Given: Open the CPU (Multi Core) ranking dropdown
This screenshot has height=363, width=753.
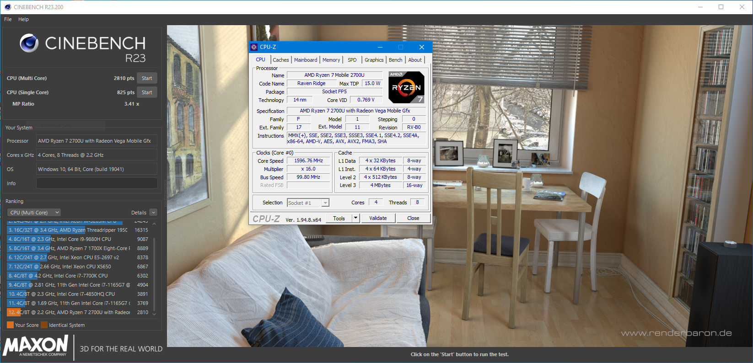Looking at the screenshot, I should (x=34, y=213).
